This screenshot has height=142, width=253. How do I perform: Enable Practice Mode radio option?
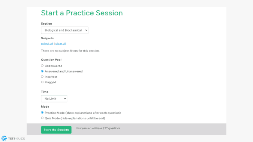pyautogui.click(x=42, y=112)
